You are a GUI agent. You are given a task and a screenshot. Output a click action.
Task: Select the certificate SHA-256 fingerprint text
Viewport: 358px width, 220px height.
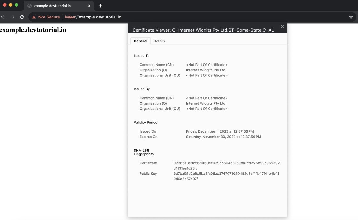pos(226,166)
